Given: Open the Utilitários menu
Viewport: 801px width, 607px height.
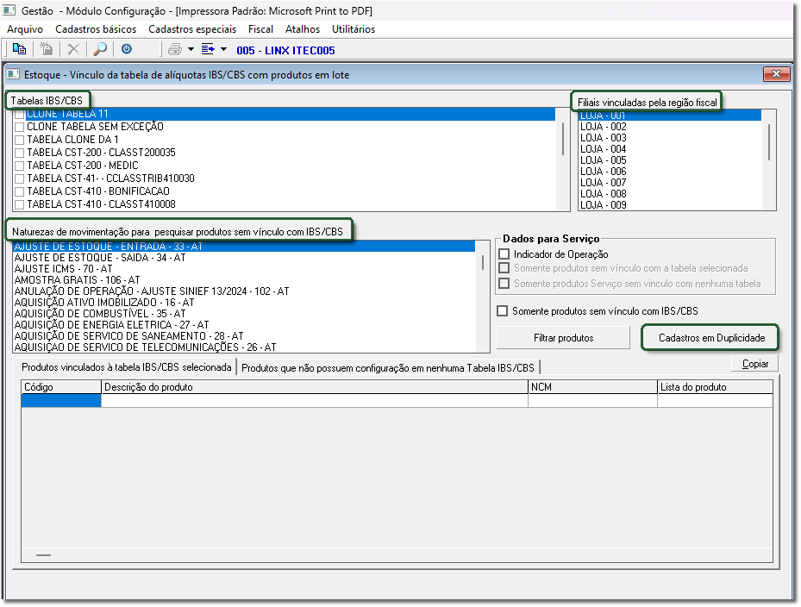Looking at the screenshot, I should point(354,29).
